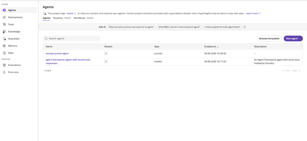This screenshot has width=307, height=141.
Task: Switch to the Routines tab
Action: pos(58,18)
